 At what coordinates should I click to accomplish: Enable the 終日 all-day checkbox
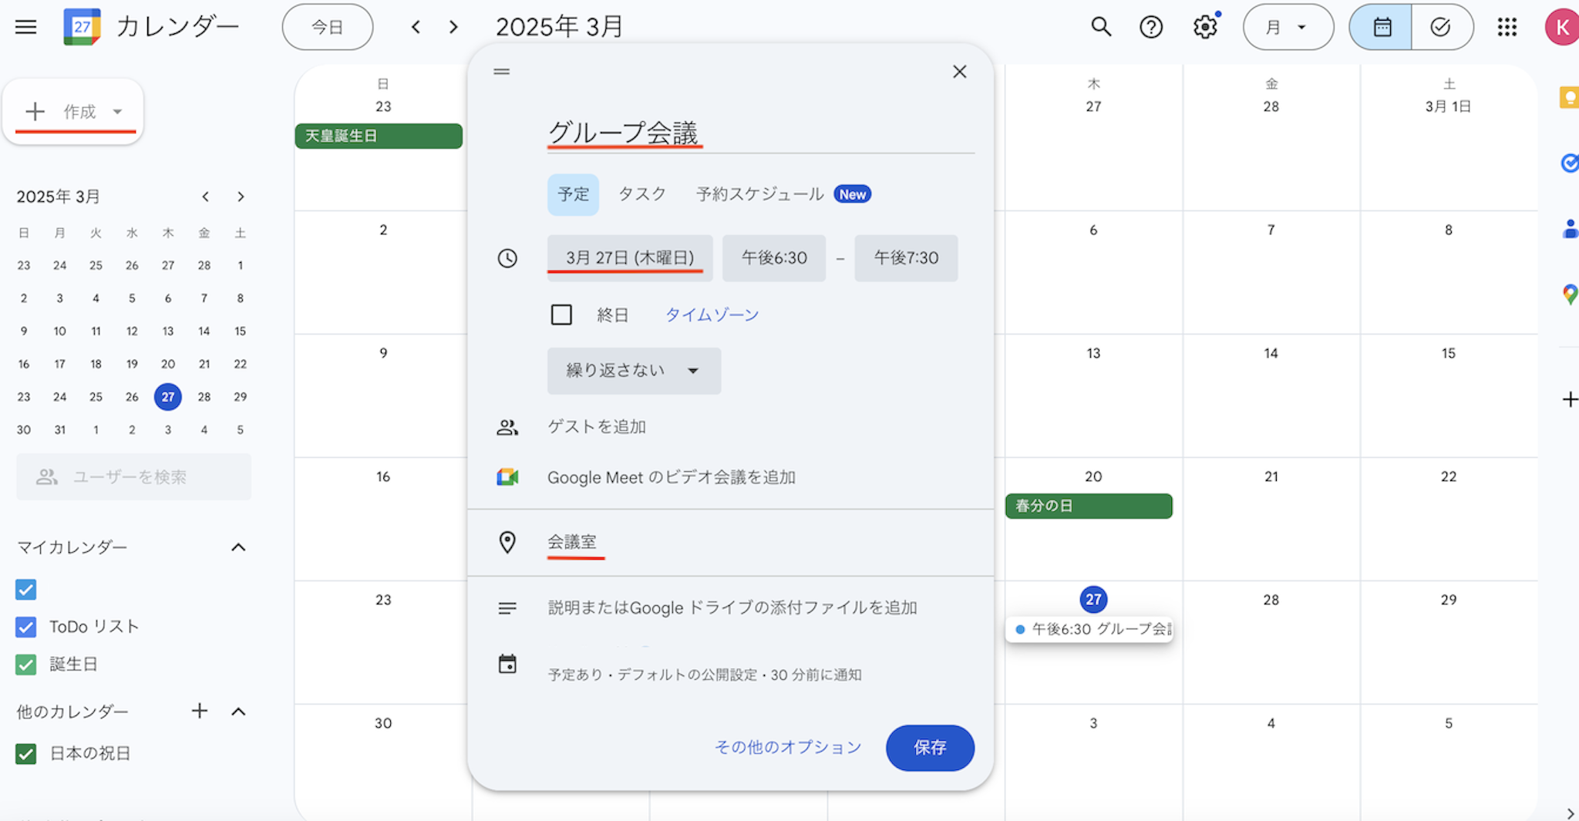pyautogui.click(x=561, y=315)
